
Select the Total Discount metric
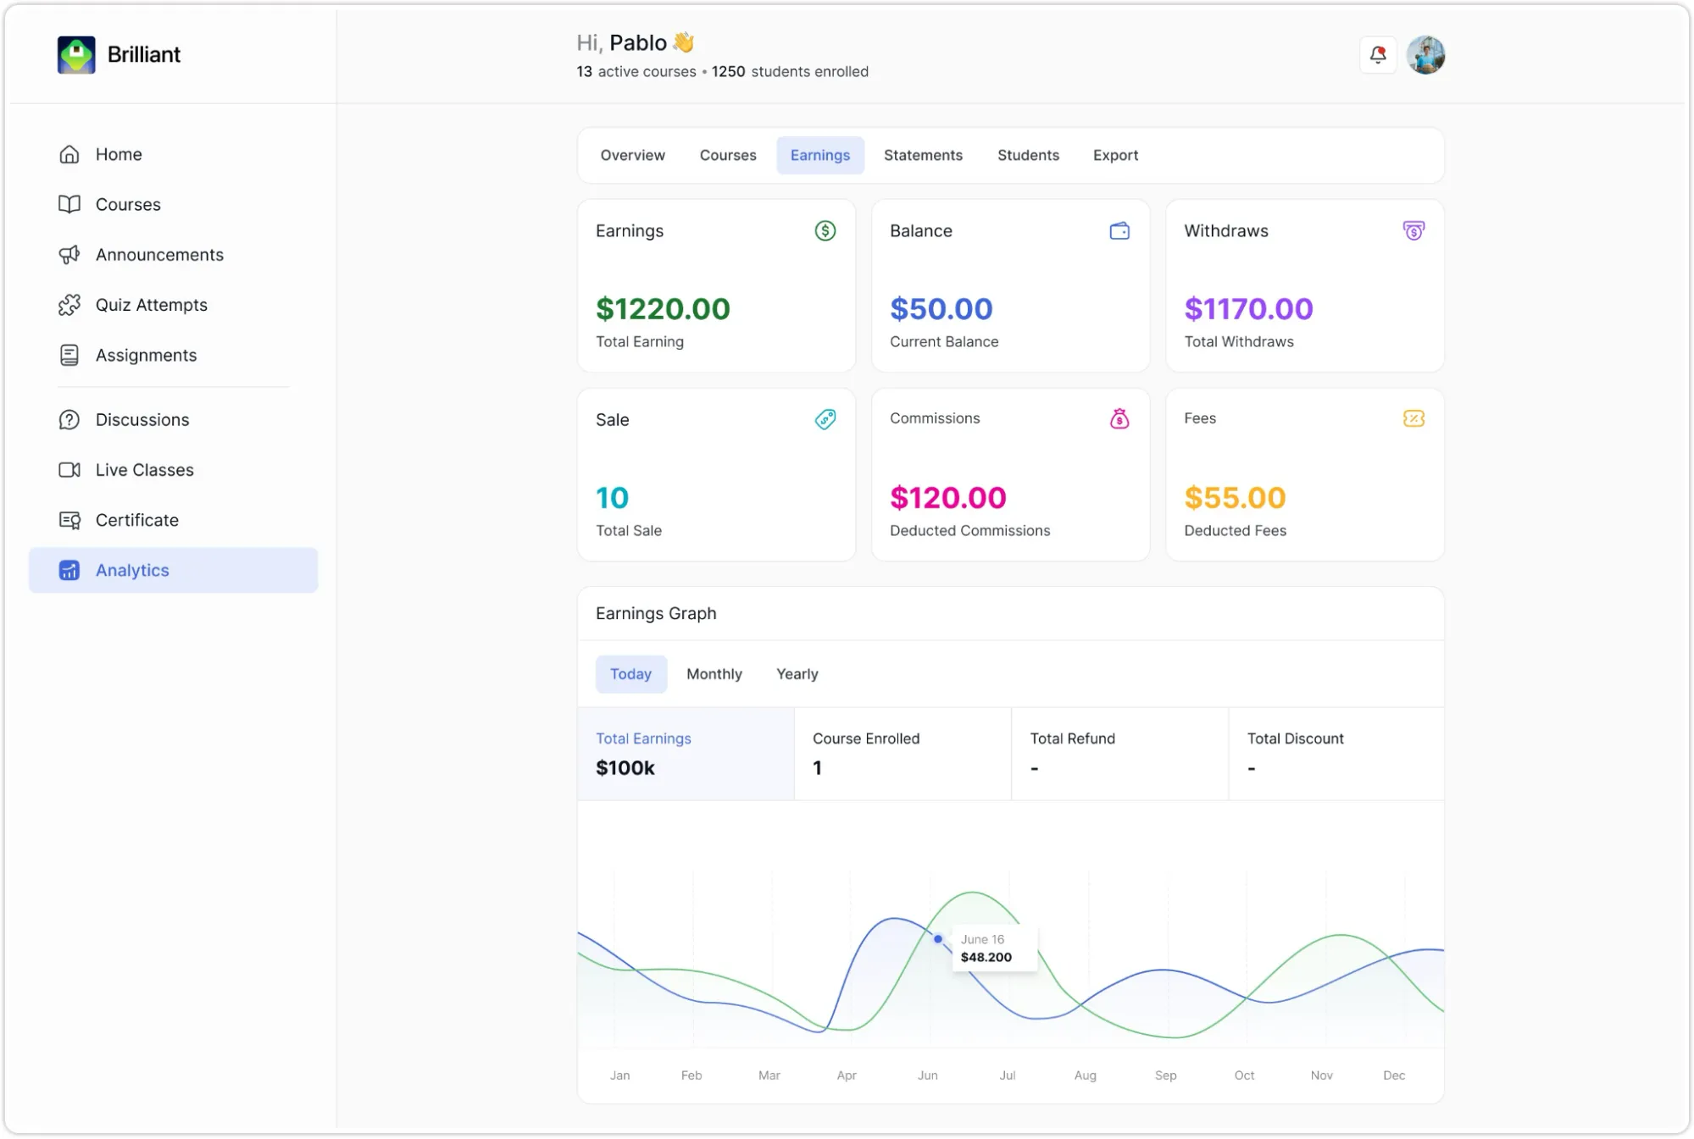click(1337, 754)
